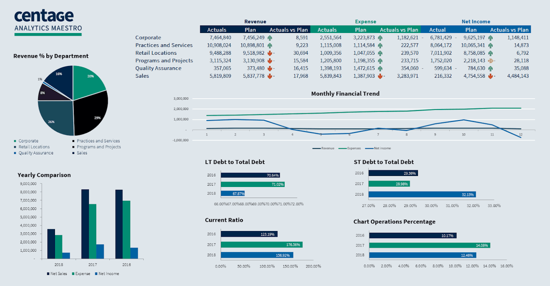
Task: Click the Centage Analytics Maestro logo
Action: [48, 22]
